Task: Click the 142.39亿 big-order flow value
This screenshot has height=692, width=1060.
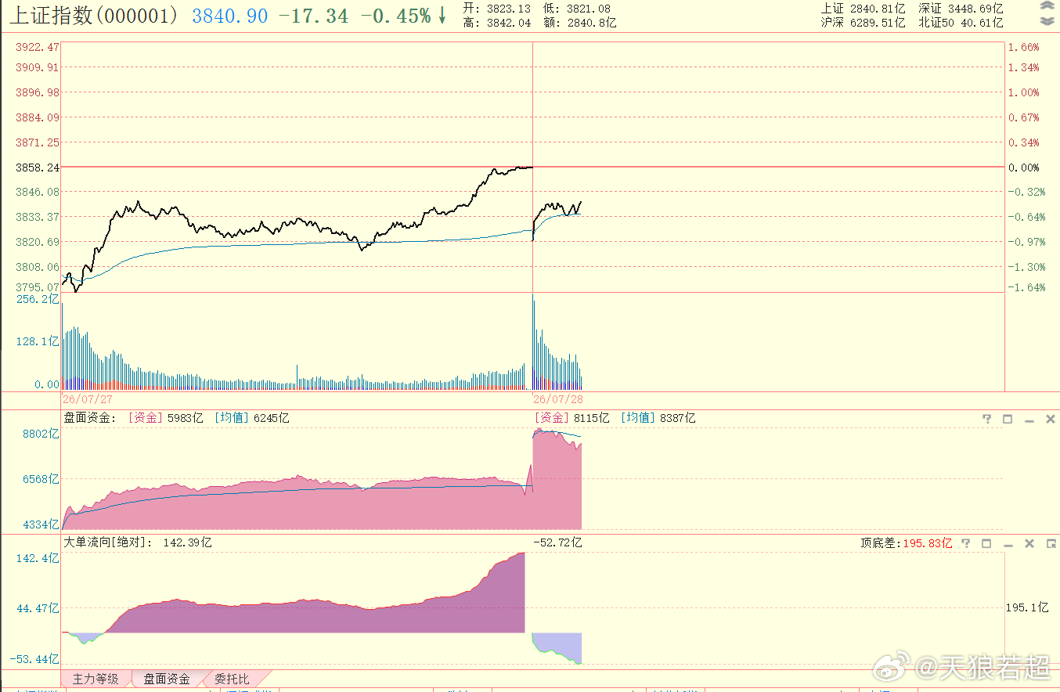Action: (188, 542)
